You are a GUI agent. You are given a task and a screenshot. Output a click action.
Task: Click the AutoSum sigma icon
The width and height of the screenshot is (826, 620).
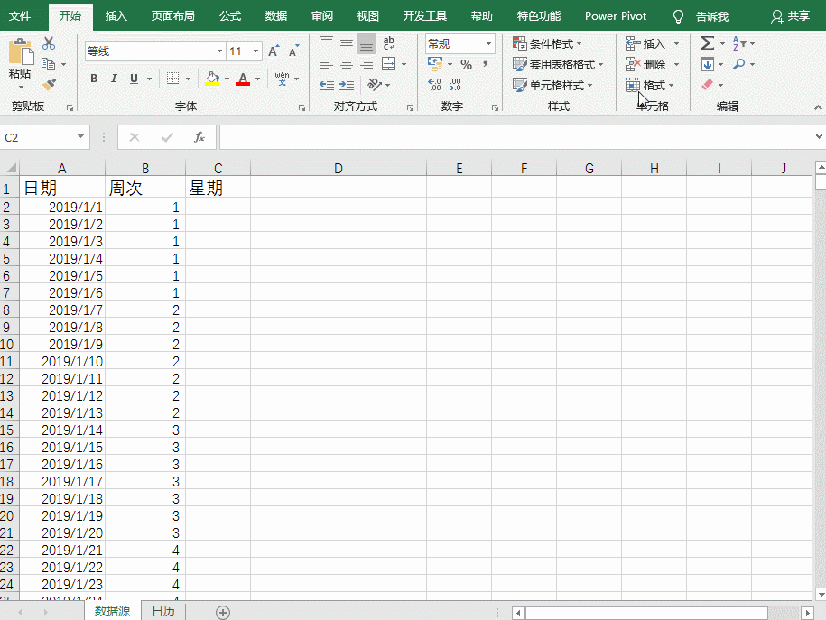(x=708, y=43)
